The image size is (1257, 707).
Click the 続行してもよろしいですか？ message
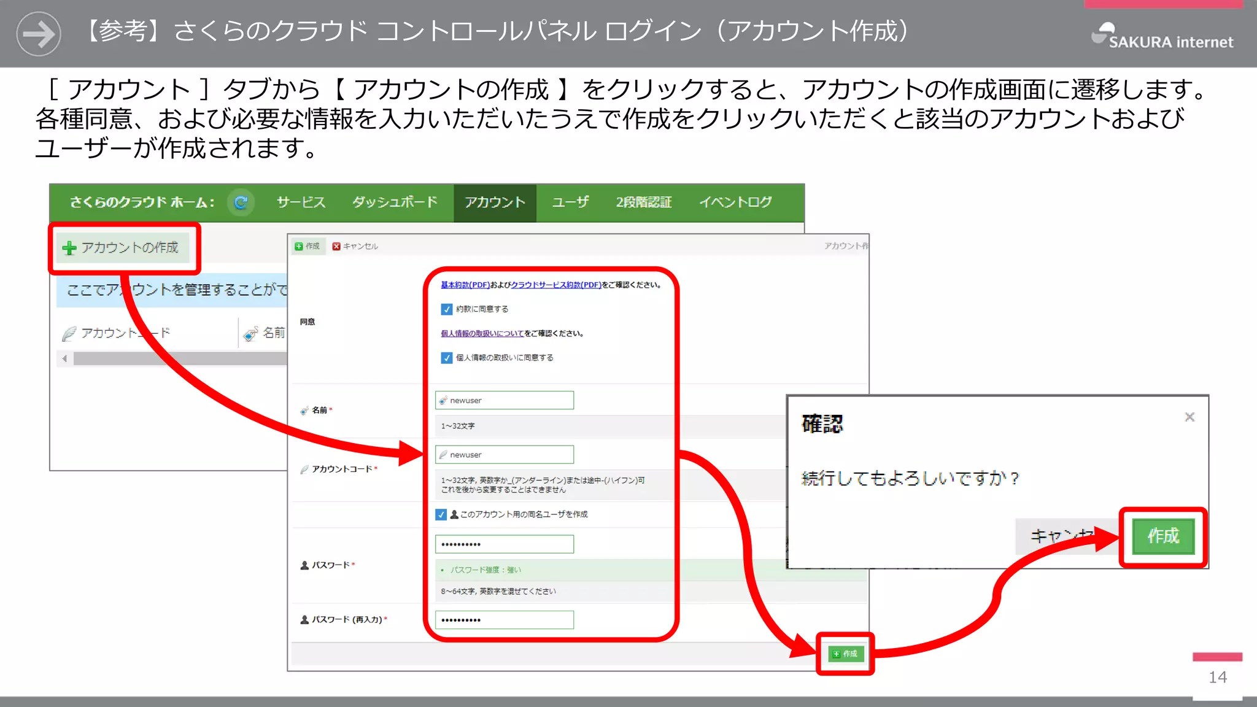pos(911,478)
